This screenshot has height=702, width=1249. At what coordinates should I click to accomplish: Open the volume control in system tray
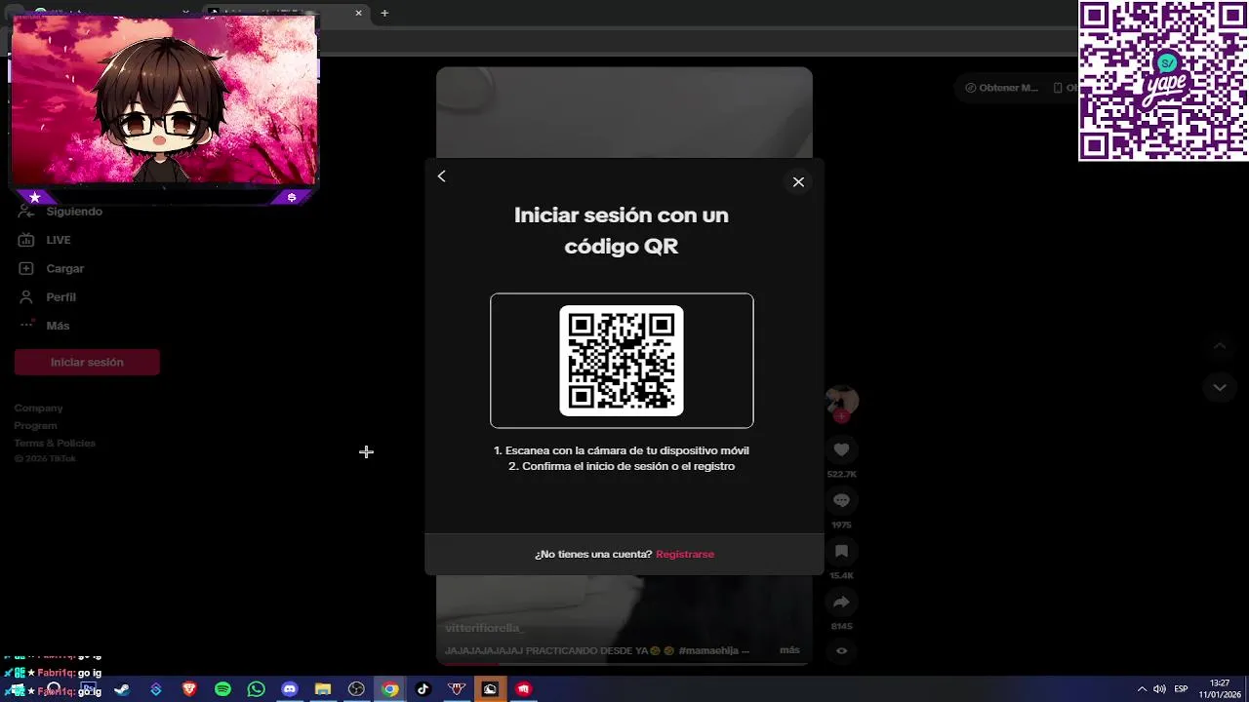1159,689
